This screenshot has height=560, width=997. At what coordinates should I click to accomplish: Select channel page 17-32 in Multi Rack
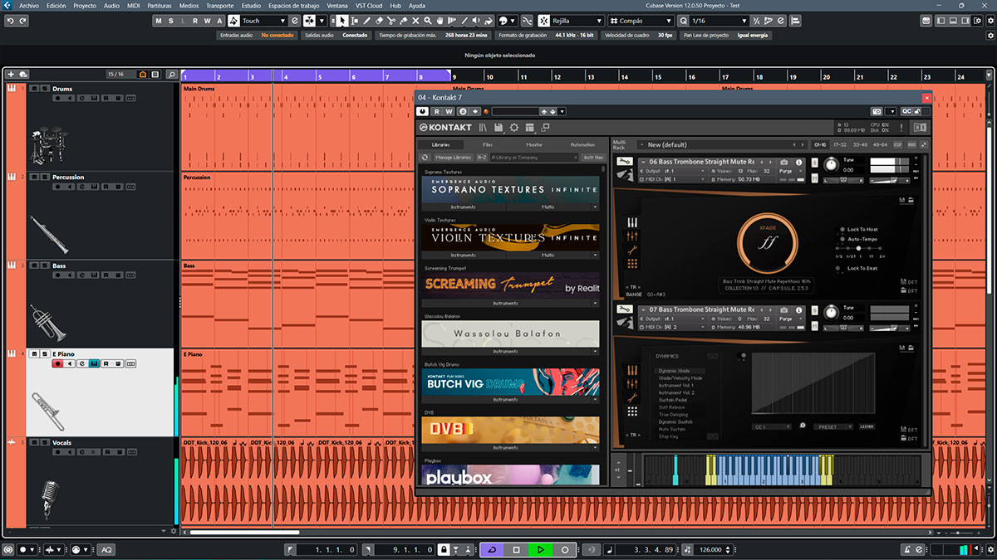click(840, 145)
